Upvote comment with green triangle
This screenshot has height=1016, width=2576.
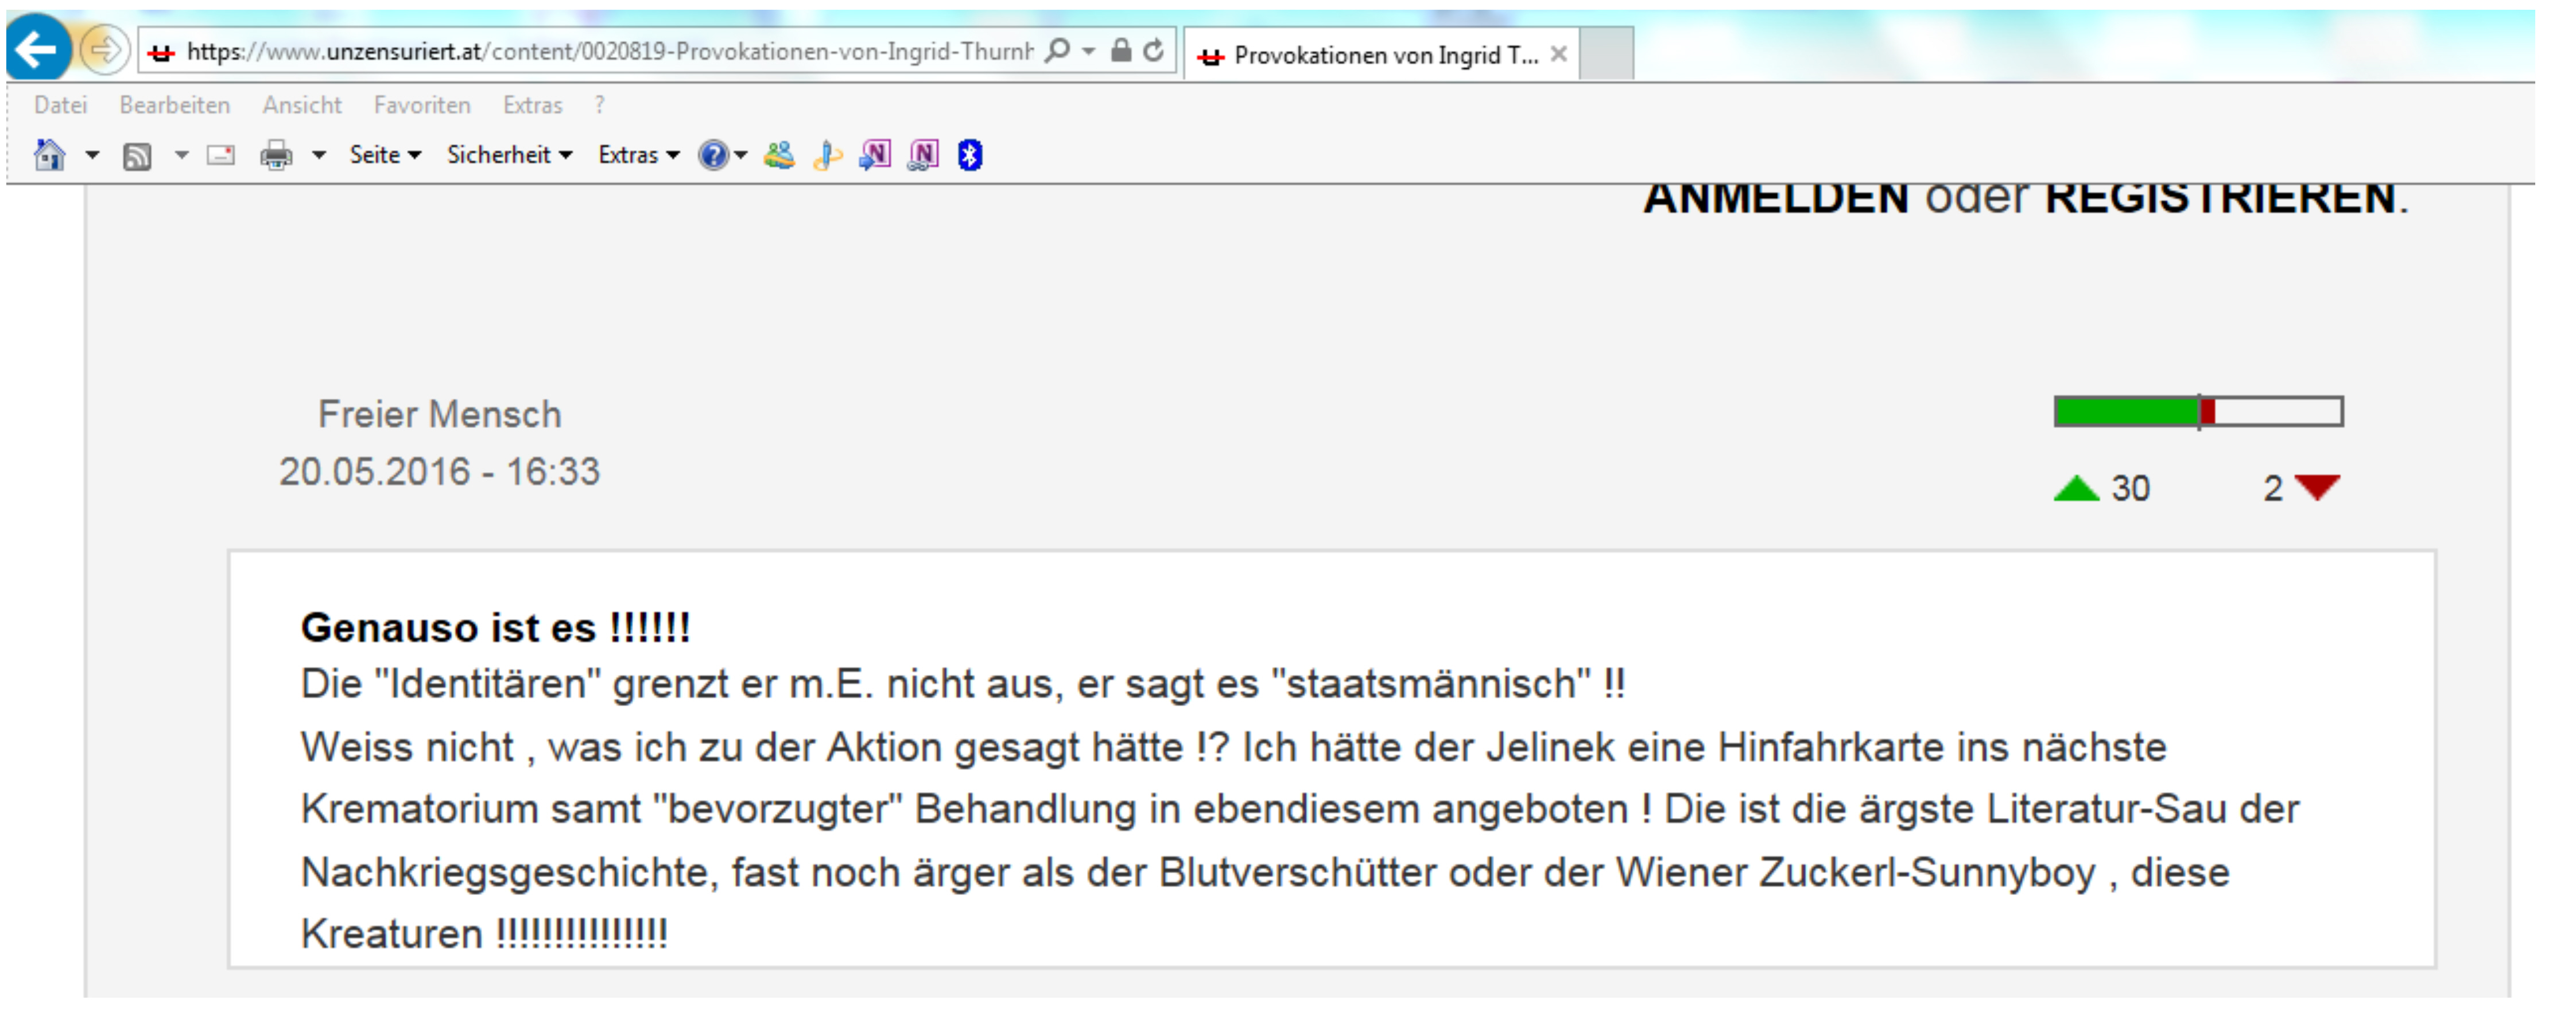coord(2076,489)
